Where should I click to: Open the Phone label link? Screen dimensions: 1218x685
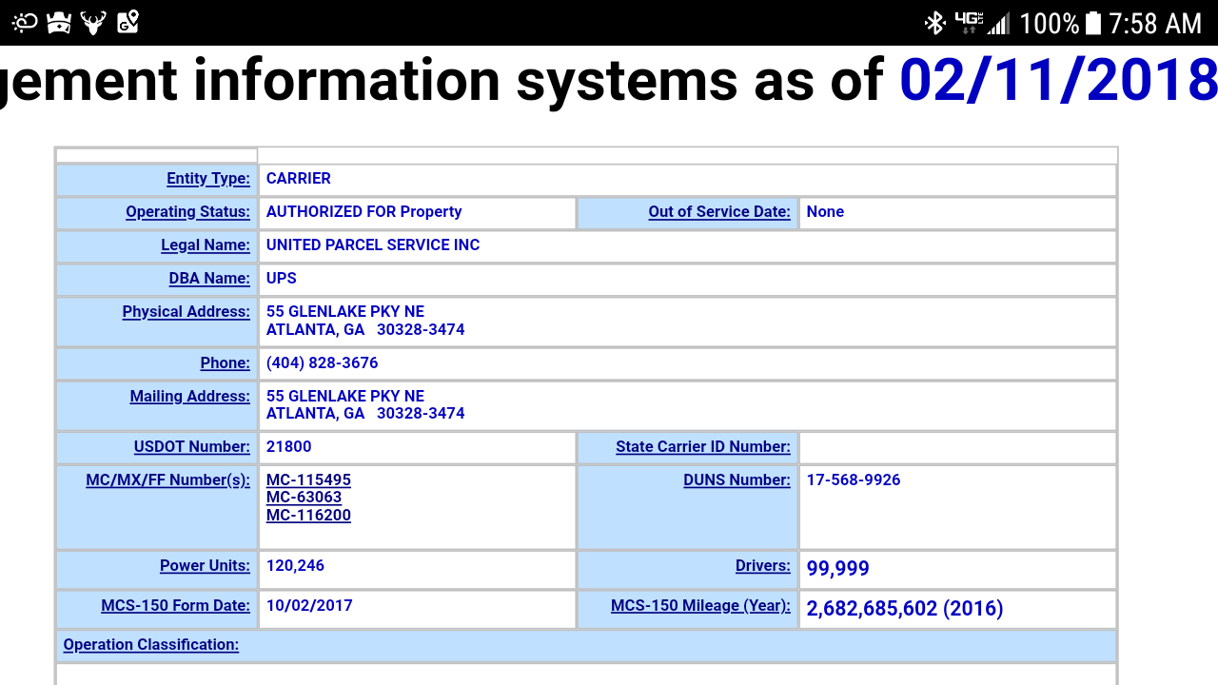225,363
